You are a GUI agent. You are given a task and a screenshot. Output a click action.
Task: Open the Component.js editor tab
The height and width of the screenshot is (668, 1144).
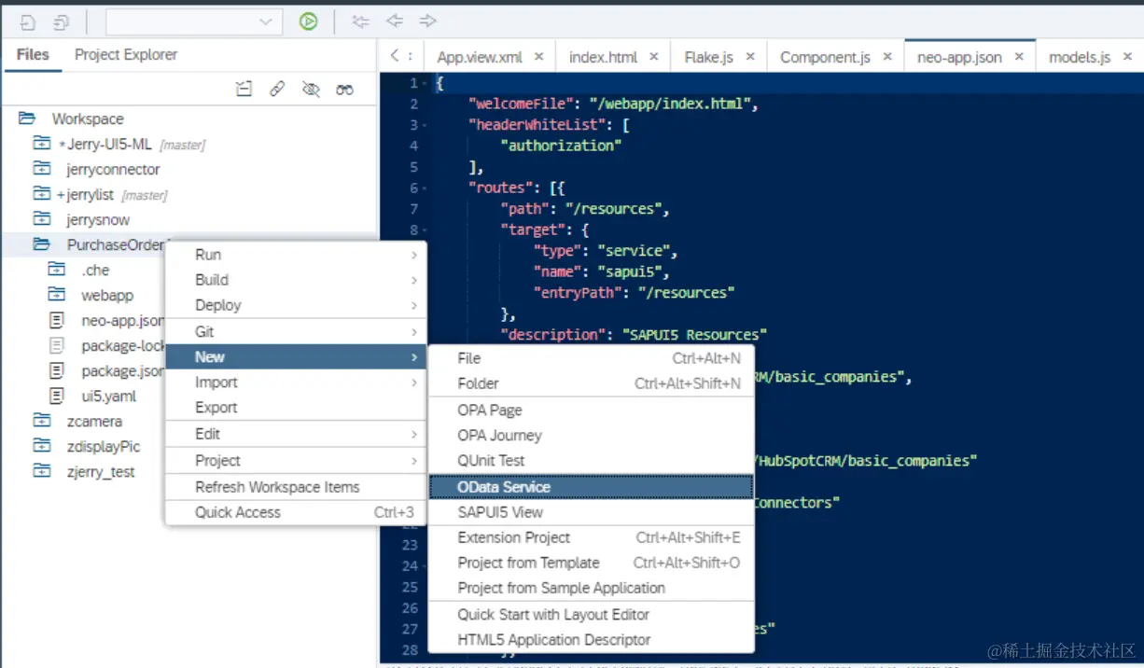tap(825, 57)
